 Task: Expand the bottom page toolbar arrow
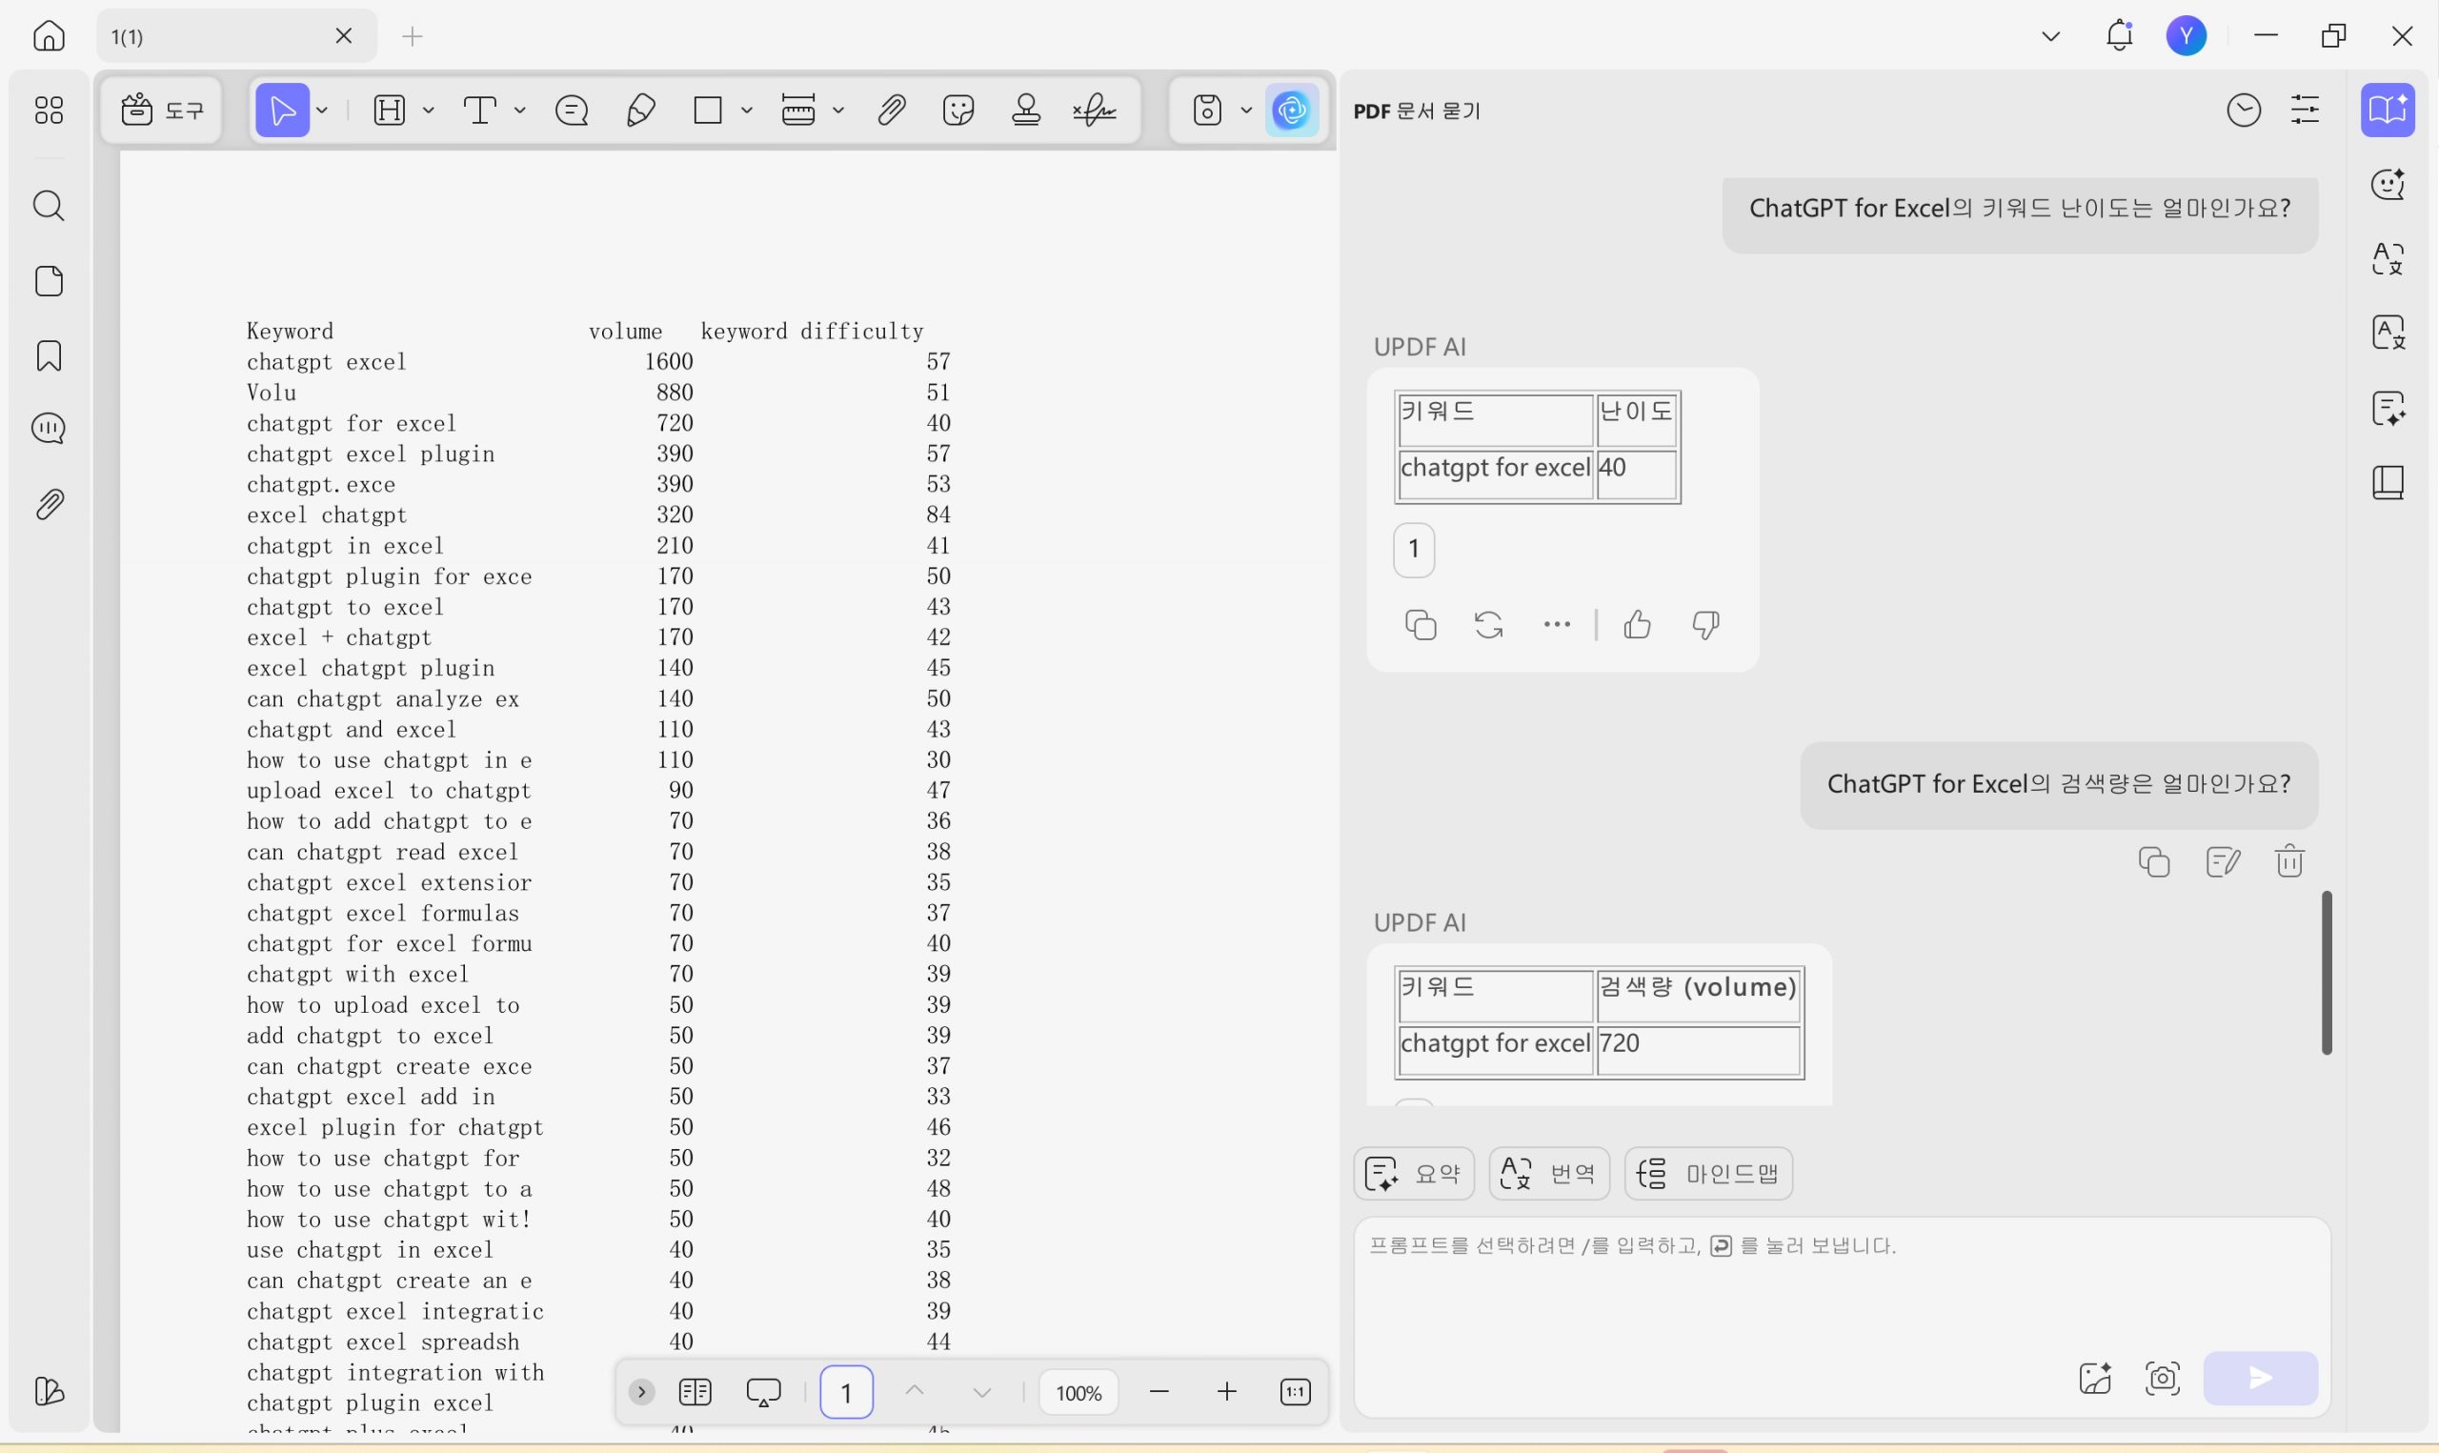coord(642,1391)
